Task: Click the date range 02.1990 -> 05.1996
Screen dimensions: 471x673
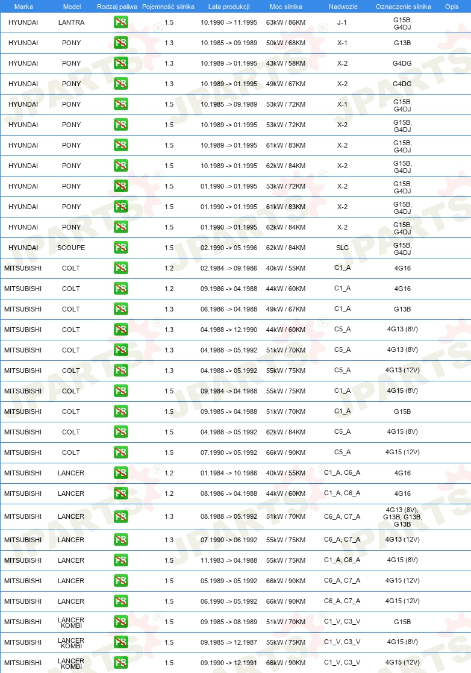Action: click(x=229, y=248)
